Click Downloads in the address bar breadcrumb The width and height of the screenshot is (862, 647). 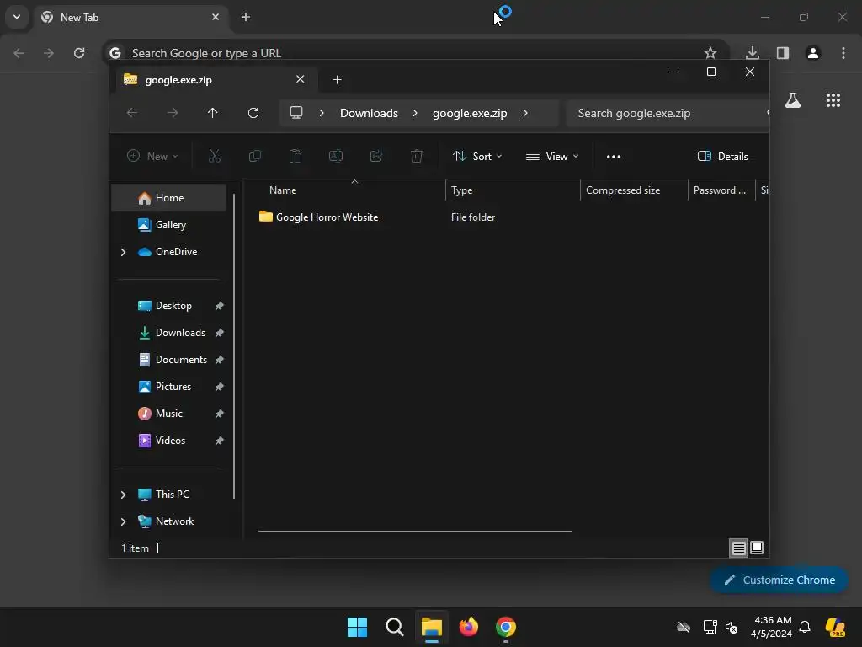point(369,113)
